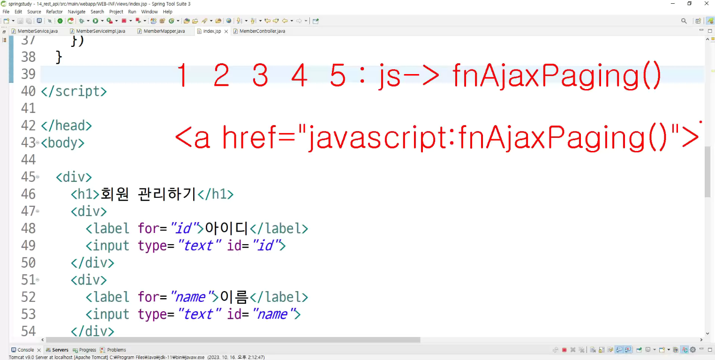Open the Open Console dropdown arrow
Screen dimensions: 715x360
pyautogui.click(x=668, y=350)
